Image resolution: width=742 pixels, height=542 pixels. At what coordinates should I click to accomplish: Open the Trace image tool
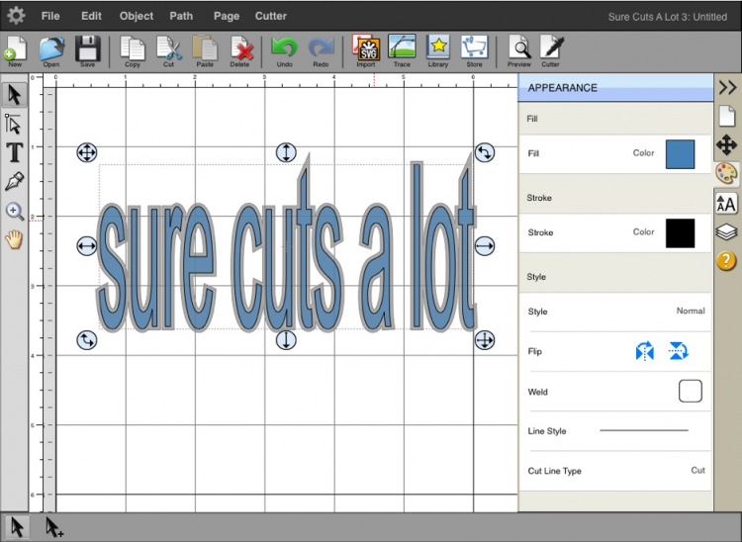click(x=402, y=51)
